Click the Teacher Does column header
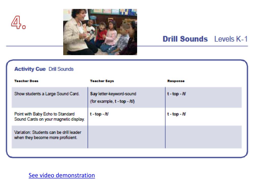This screenshot has width=261, height=196. click(x=26, y=81)
